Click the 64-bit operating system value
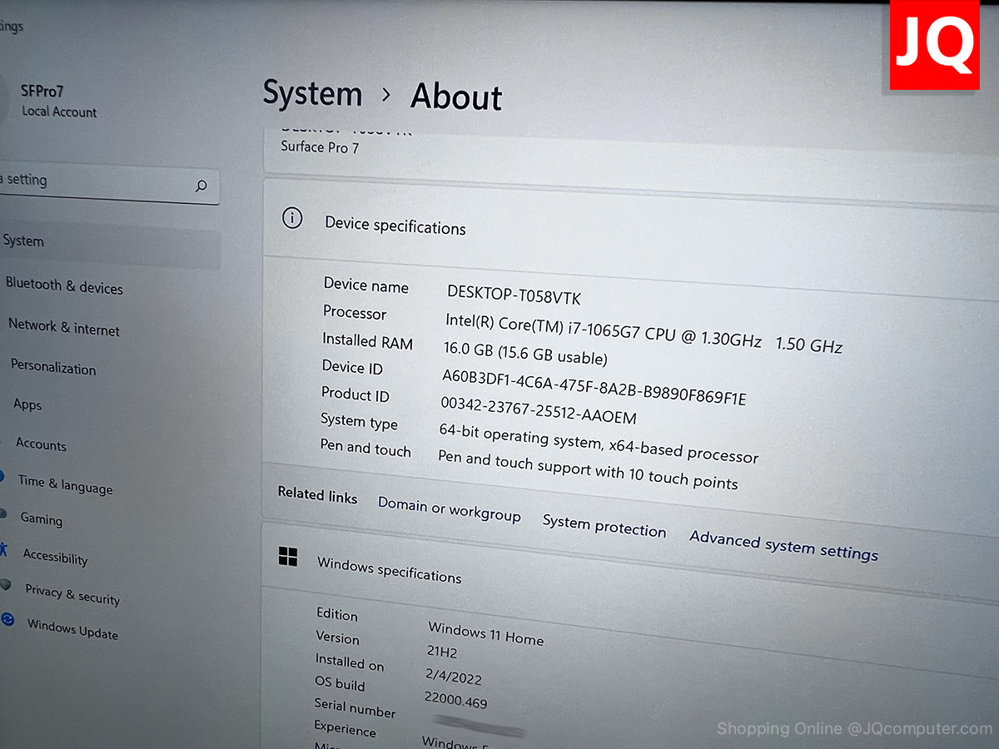The width and height of the screenshot is (999, 749). [599, 444]
